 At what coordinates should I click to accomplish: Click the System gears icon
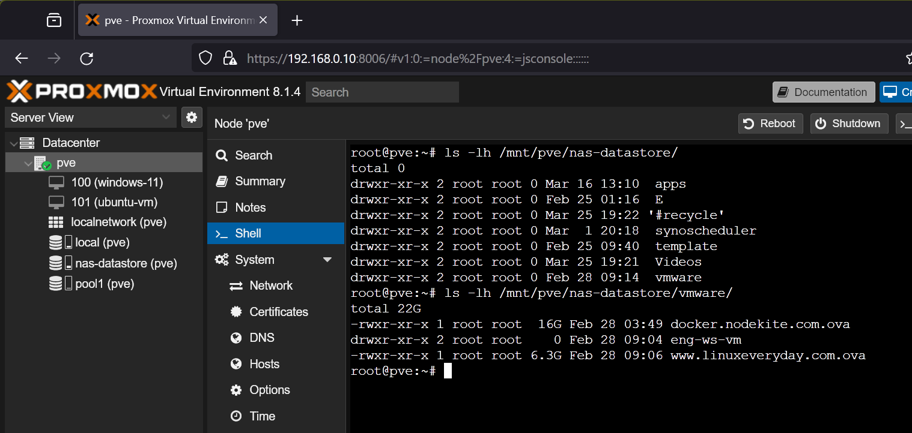(x=222, y=260)
